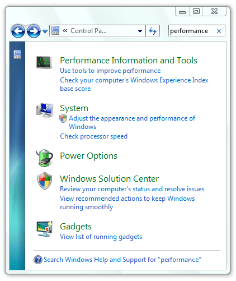
Task: Click Search Windows Help and Support for performance
Action: (x=122, y=260)
